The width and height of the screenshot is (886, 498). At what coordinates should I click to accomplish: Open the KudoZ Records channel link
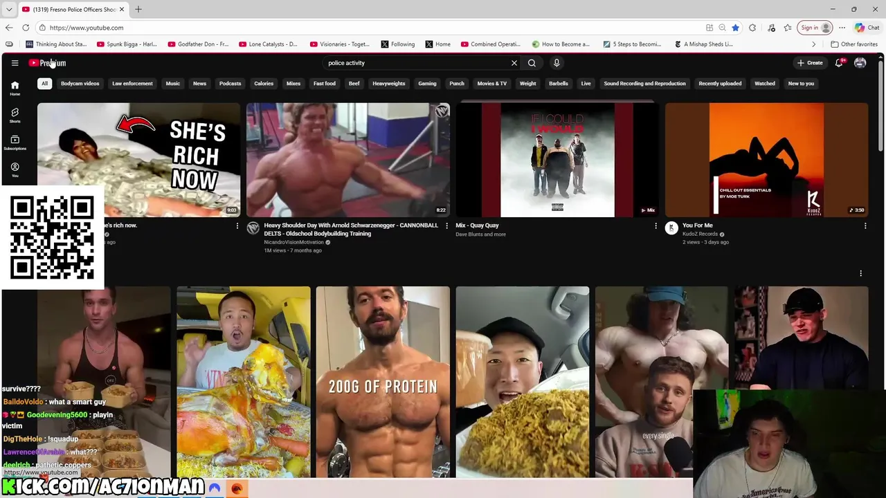700,234
